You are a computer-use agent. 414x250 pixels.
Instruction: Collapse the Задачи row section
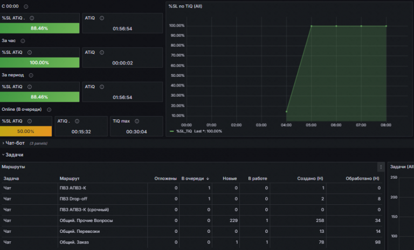click(x=13, y=155)
